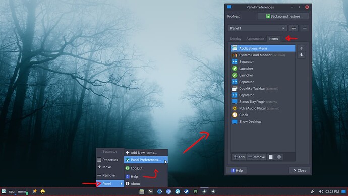Choose Remove in the separator context menu
348x196 pixels.
pyautogui.click(x=110, y=175)
